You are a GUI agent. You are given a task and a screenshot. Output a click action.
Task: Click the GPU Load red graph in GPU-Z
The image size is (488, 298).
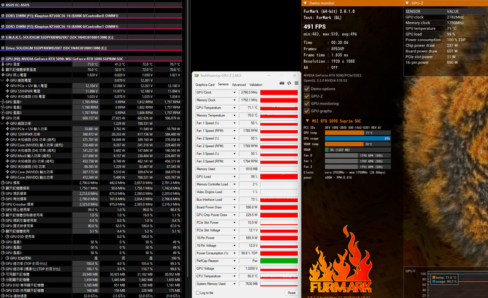279,177
